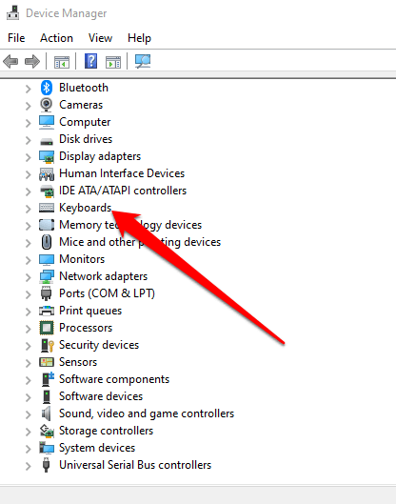
Task: Click the Cameras webcam icon
Action: (47, 105)
